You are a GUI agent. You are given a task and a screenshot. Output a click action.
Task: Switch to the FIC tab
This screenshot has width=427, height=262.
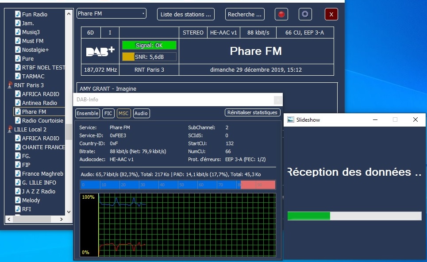(x=108, y=113)
